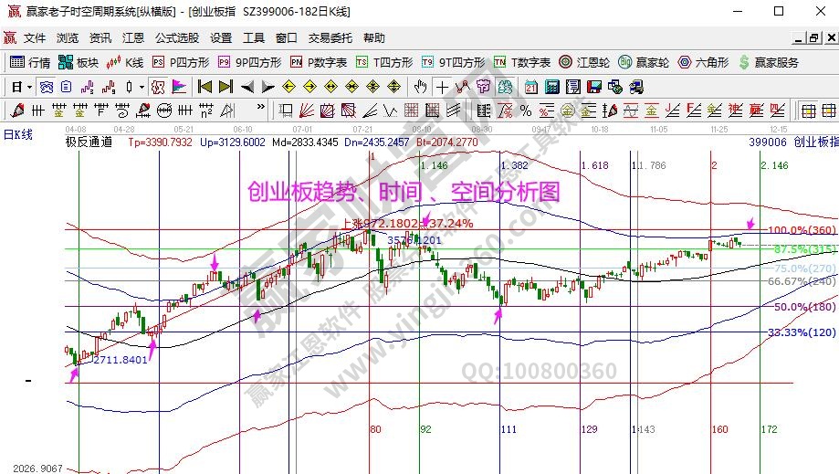Image resolution: width=839 pixels, height=474 pixels.
Task: Click the 板块 sectors button
Action: (79, 62)
